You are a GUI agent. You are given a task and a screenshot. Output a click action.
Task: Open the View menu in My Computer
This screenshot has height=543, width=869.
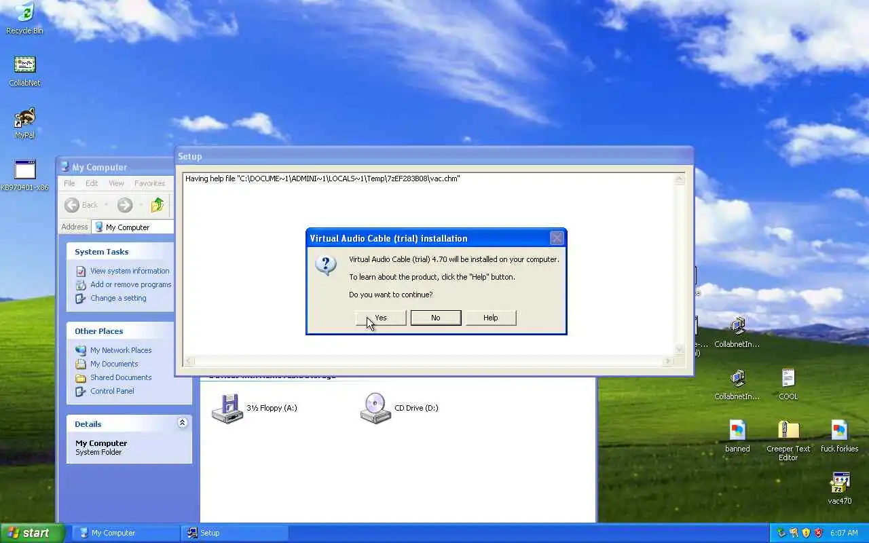(117, 183)
